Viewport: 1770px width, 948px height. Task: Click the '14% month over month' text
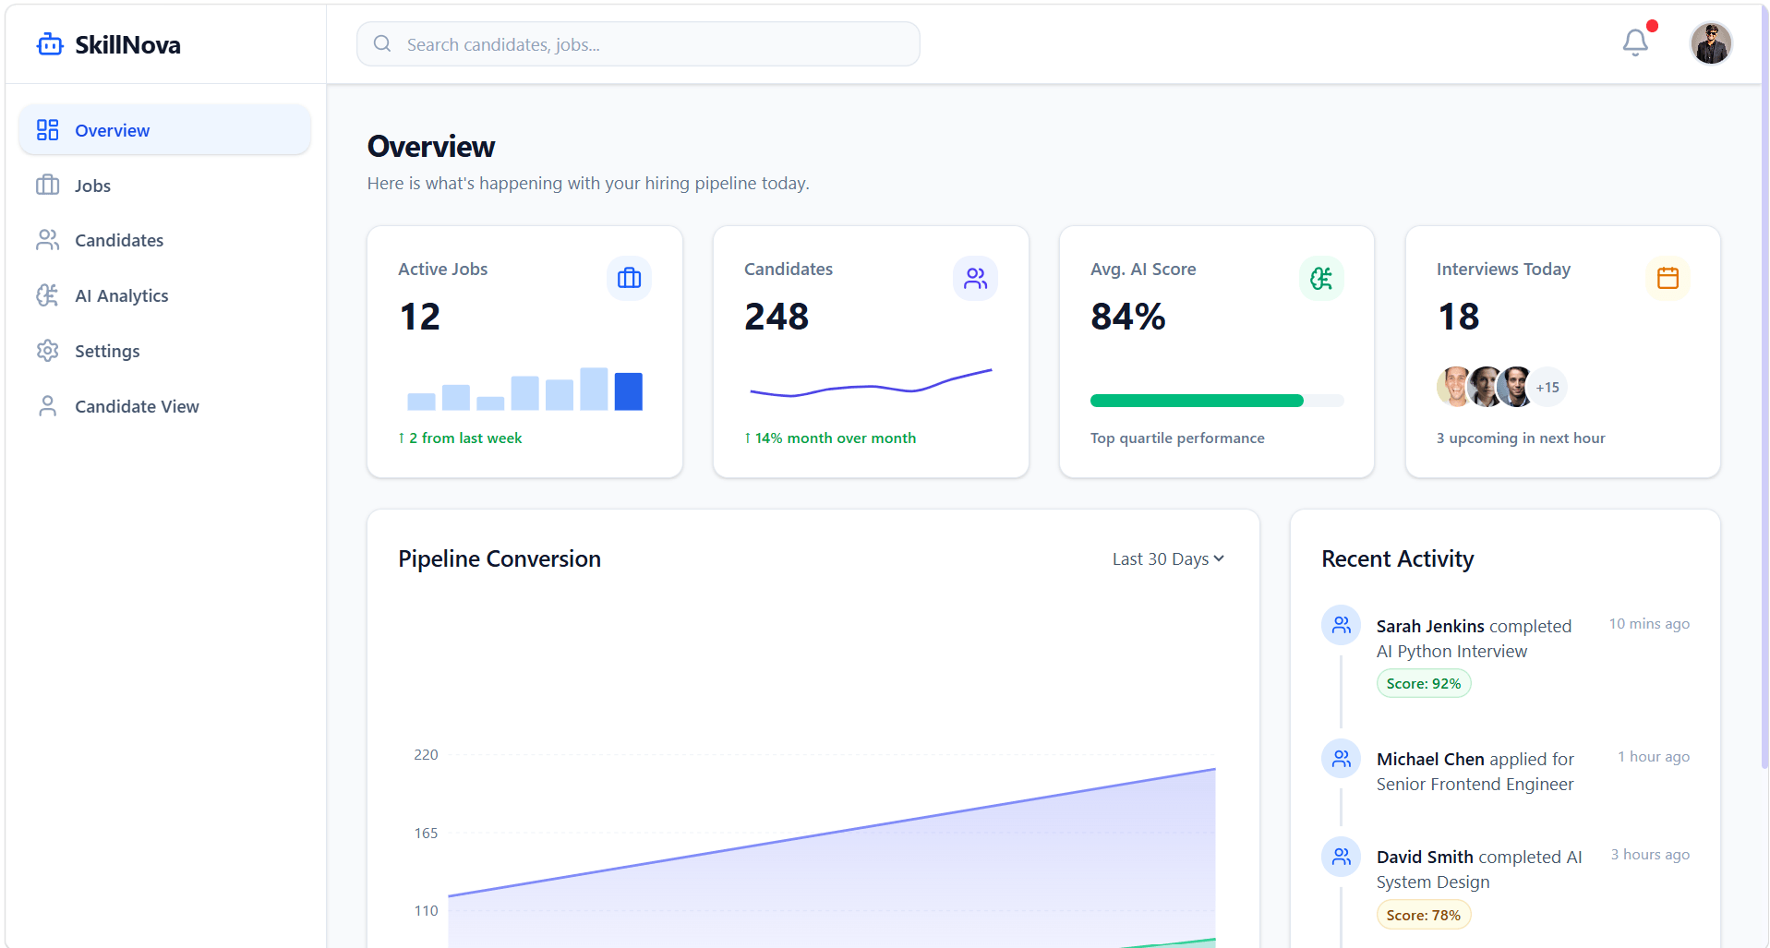[830, 438]
